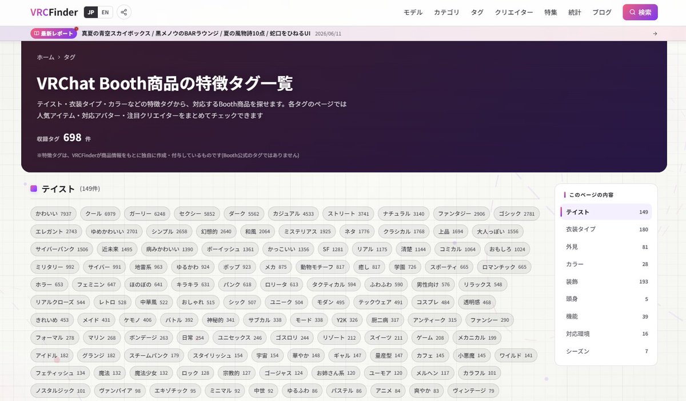The height and width of the screenshot is (401, 686).
Task: Select the SF 1281 tag
Action: (333, 249)
